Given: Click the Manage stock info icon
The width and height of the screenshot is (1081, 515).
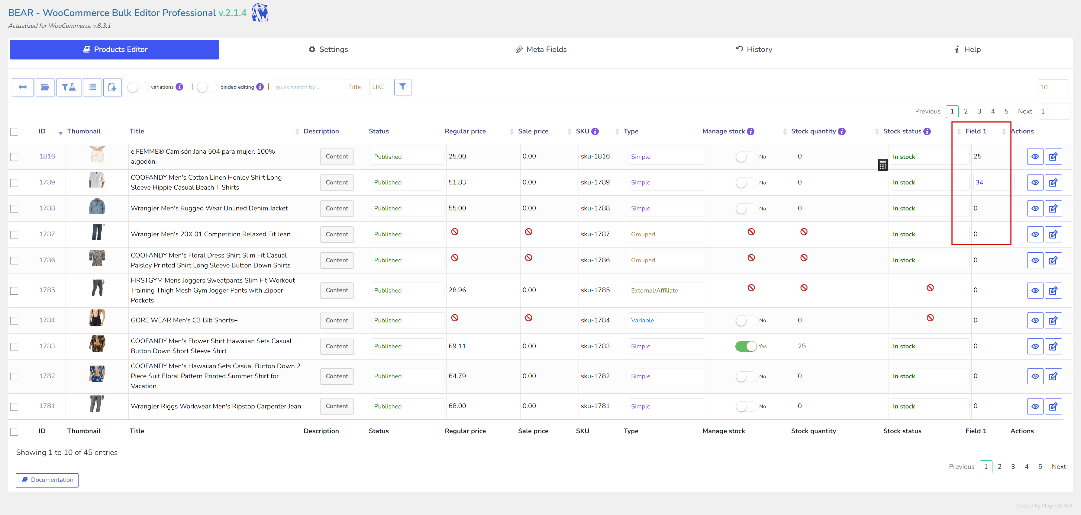Looking at the screenshot, I should point(751,131).
